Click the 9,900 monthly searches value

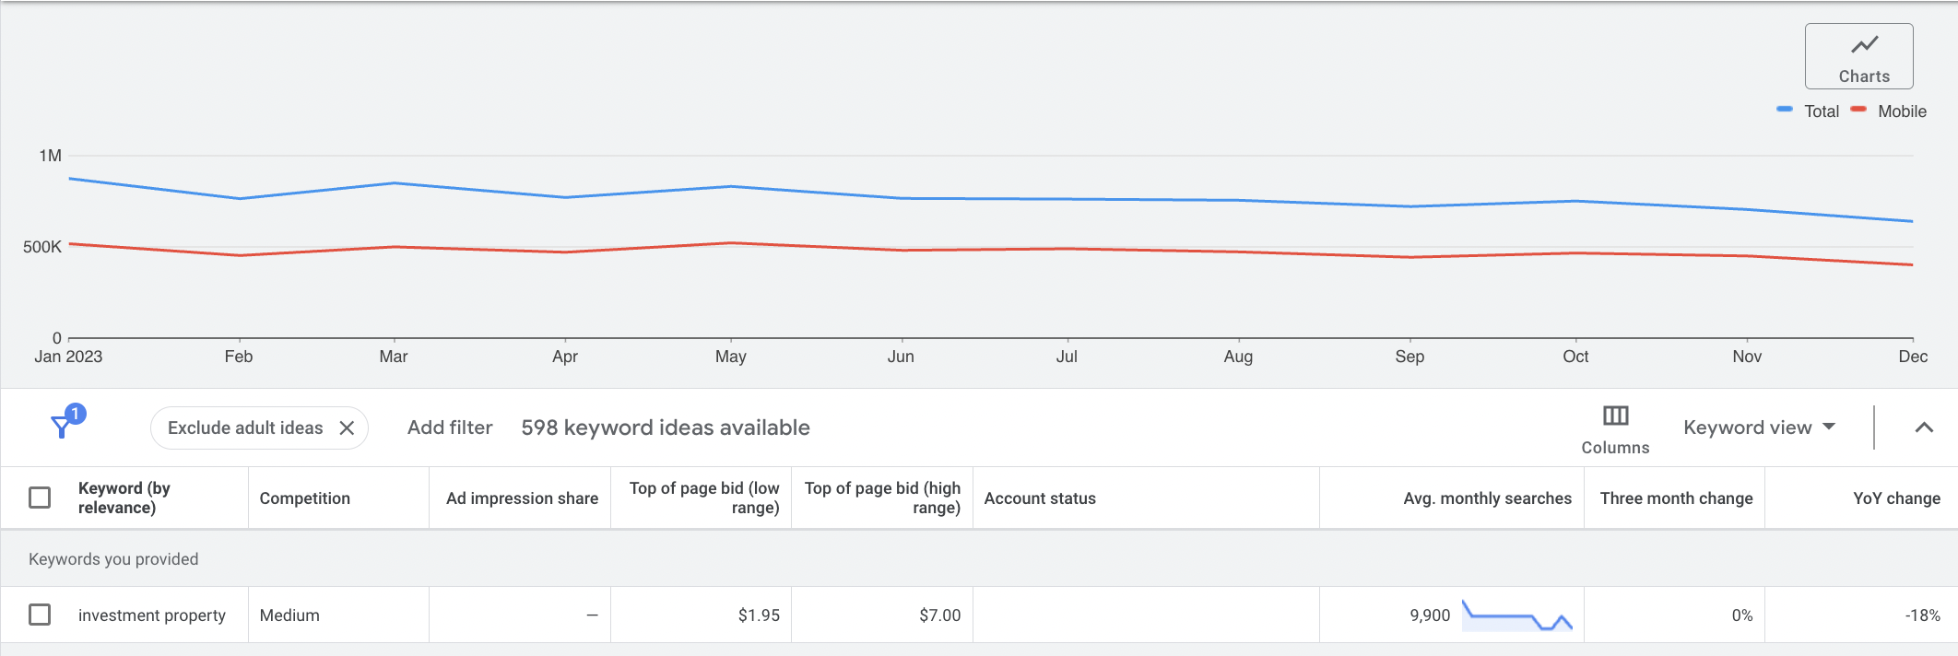[x=1430, y=615]
